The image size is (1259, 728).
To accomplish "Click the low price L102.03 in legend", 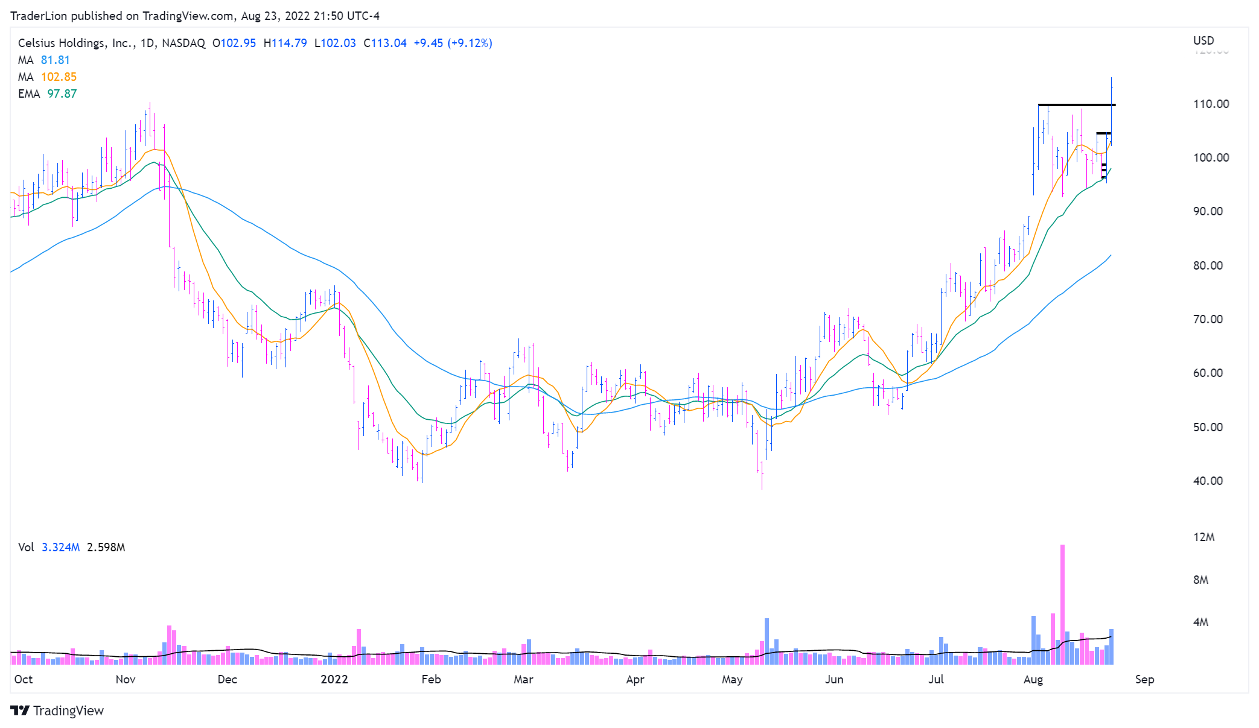I will tap(335, 43).
